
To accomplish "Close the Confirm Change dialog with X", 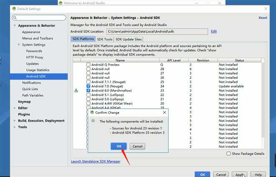I will coord(165,112).
